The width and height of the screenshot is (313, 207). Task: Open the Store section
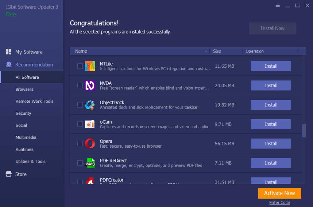[21, 174]
